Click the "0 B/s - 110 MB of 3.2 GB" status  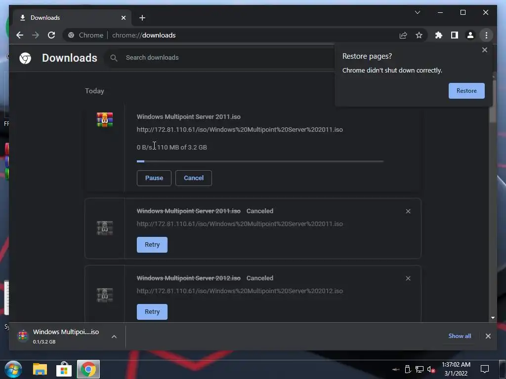pyautogui.click(x=171, y=147)
